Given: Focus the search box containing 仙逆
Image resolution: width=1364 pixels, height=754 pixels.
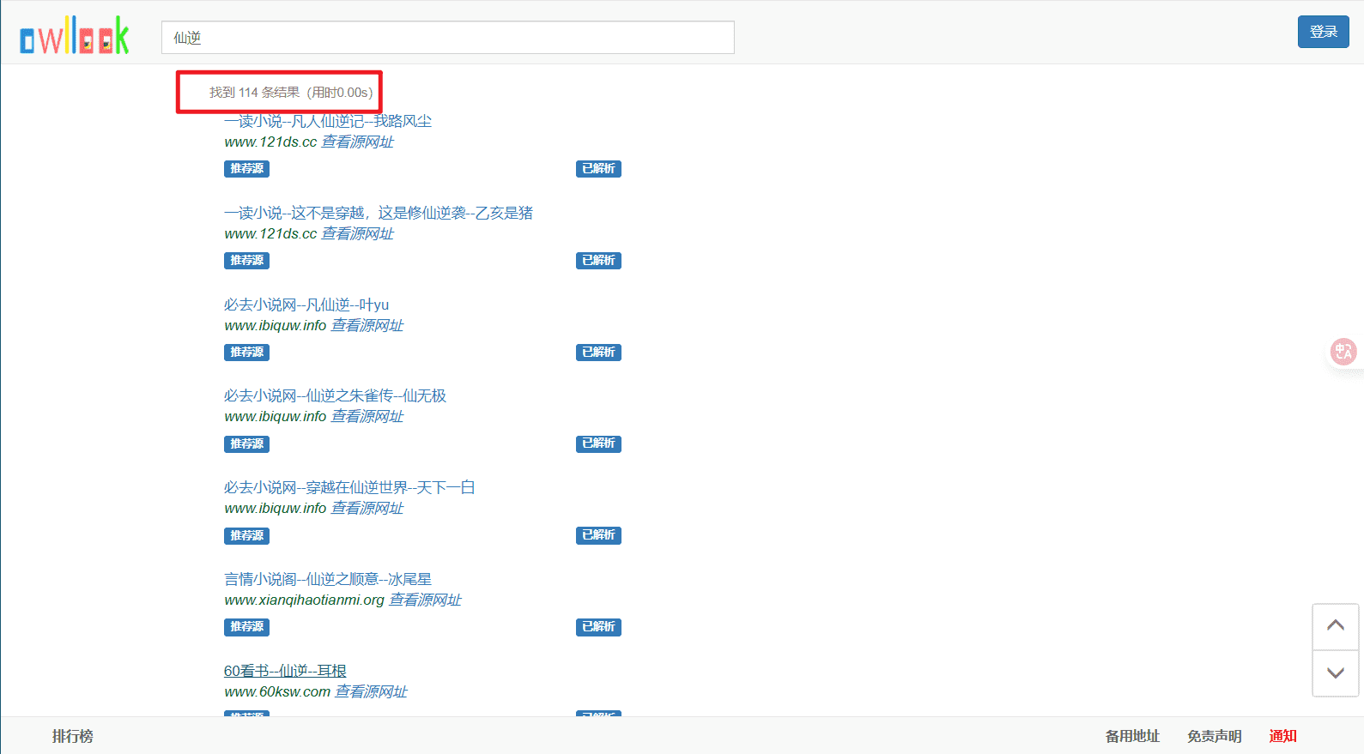Looking at the screenshot, I should tap(448, 38).
